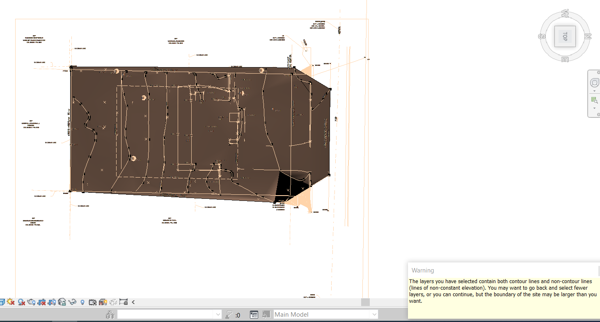Click the Warning message text
Image resolution: width=600 pixels, height=322 pixels.
[x=503, y=291]
